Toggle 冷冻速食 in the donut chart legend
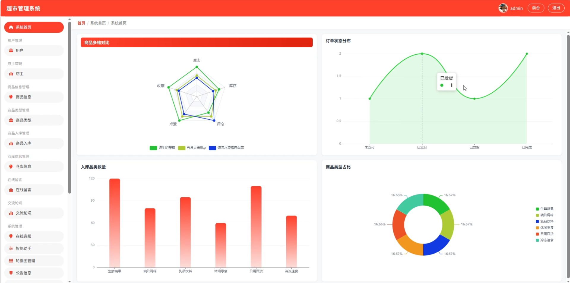The width and height of the screenshot is (570, 283). click(x=544, y=240)
